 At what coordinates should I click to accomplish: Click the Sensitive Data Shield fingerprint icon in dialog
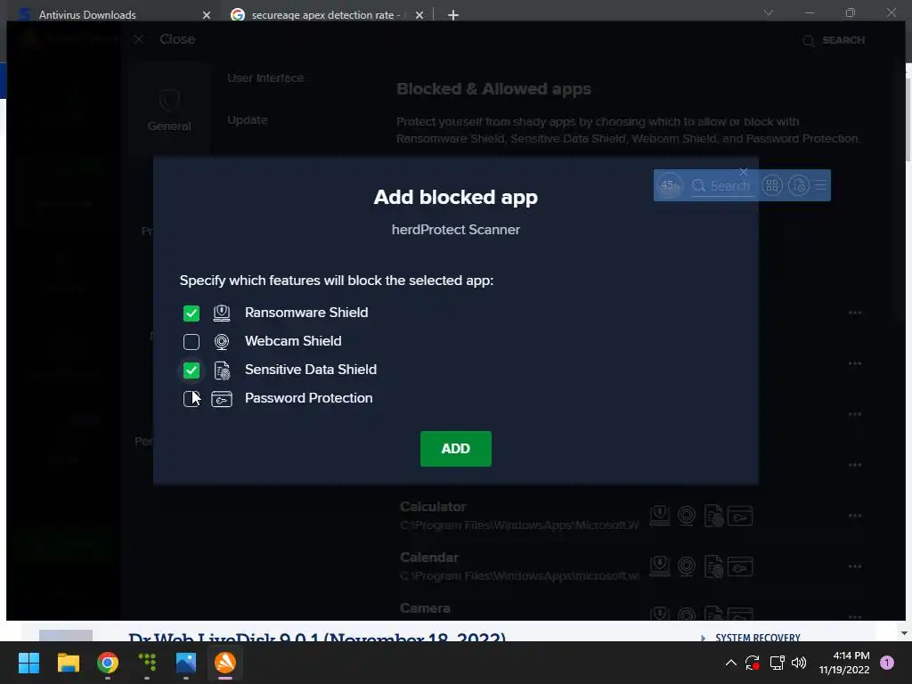click(222, 370)
